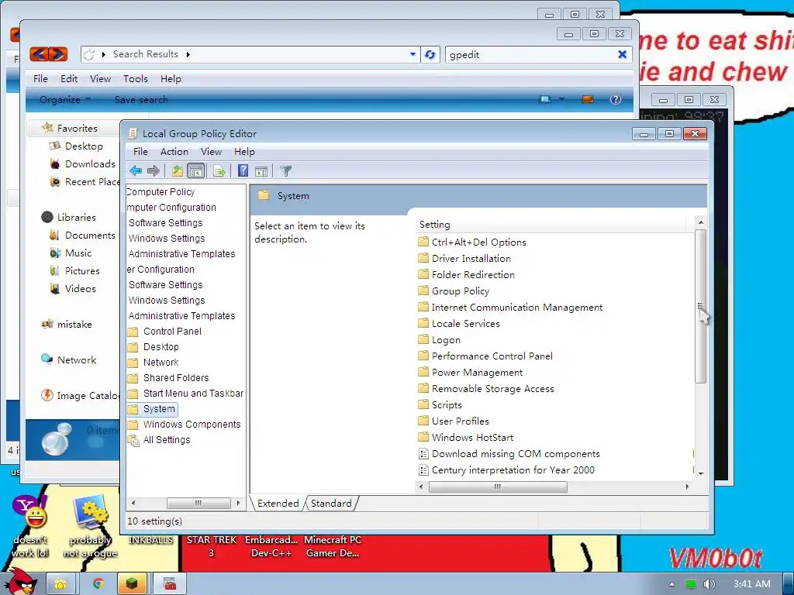This screenshot has height=595, width=794.
Task: Select All Settings in the policy tree
Action: (x=166, y=440)
